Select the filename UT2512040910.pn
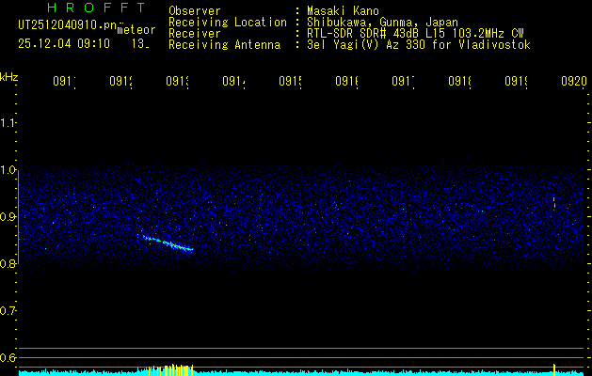592x376 pixels. point(68,25)
